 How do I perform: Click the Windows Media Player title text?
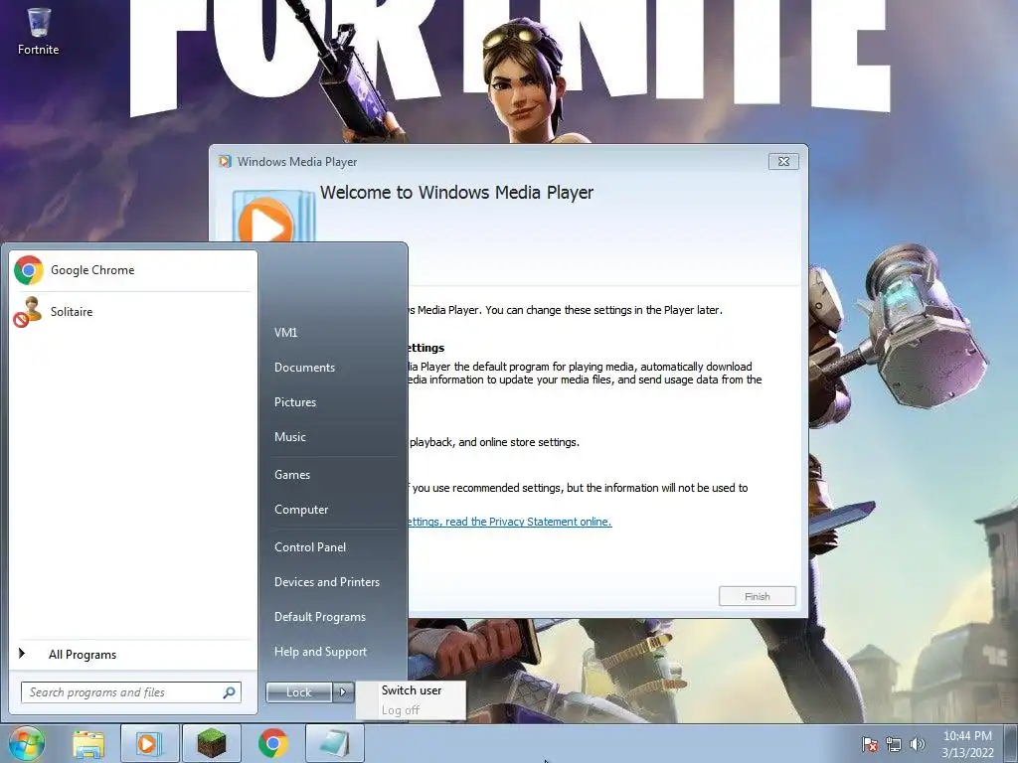click(297, 162)
